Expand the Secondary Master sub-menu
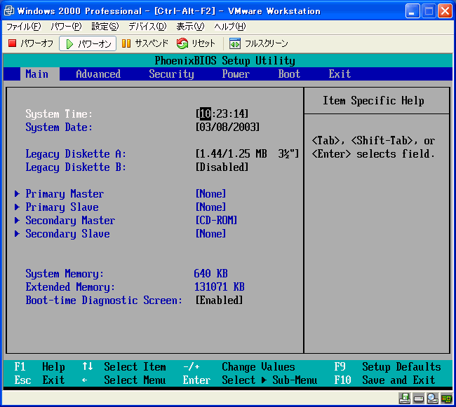This screenshot has height=407, width=456. (69, 221)
